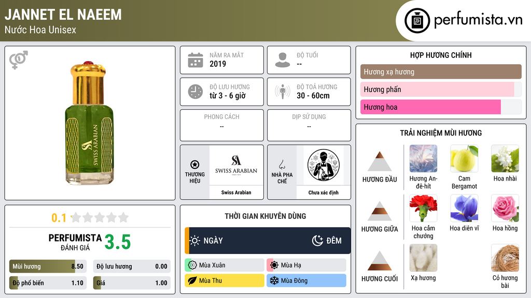
Task: Click the perfumer illustration image
Action: pyautogui.click(x=324, y=165)
